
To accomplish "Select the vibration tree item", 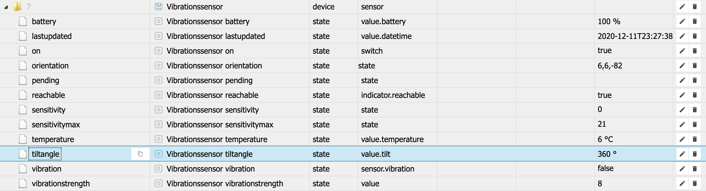I will [x=46, y=169].
